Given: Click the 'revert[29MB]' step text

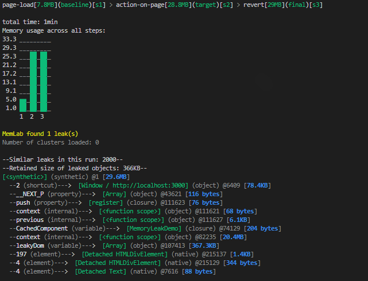Looking at the screenshot, I should click(264, 5).
